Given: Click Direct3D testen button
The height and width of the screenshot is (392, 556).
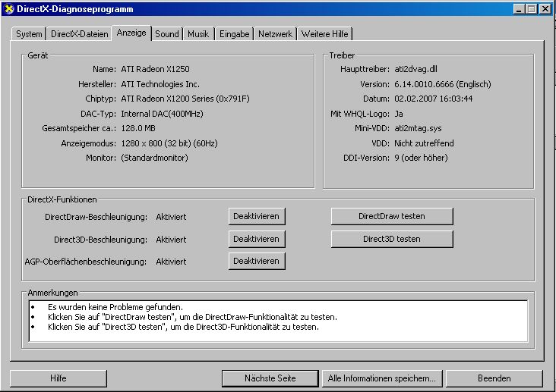Looking at the screenshot, I should [392, 239].
